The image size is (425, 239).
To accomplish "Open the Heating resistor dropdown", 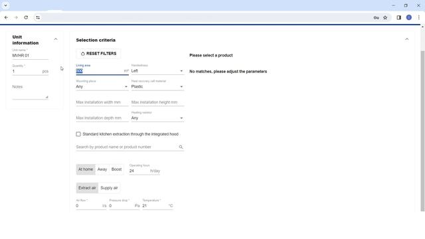I will coord(157,118).
